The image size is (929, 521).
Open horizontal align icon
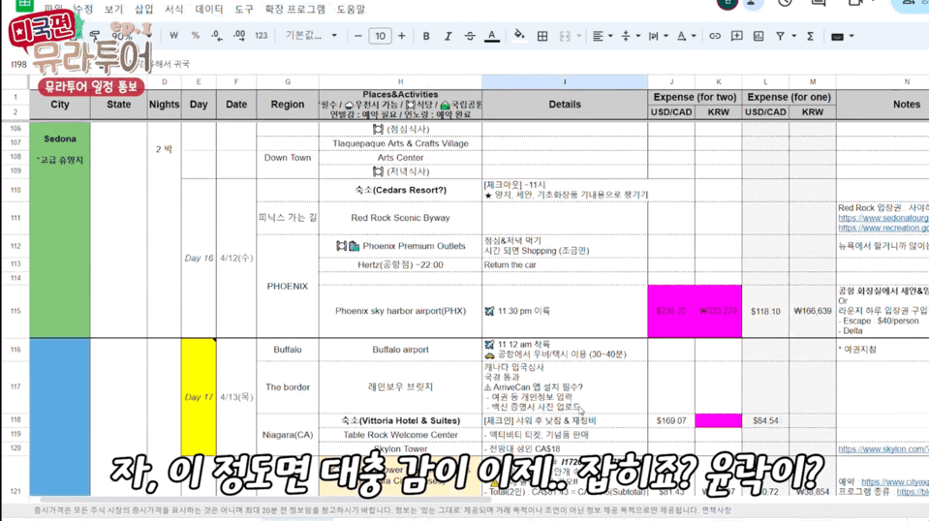[x=598, y=36]
